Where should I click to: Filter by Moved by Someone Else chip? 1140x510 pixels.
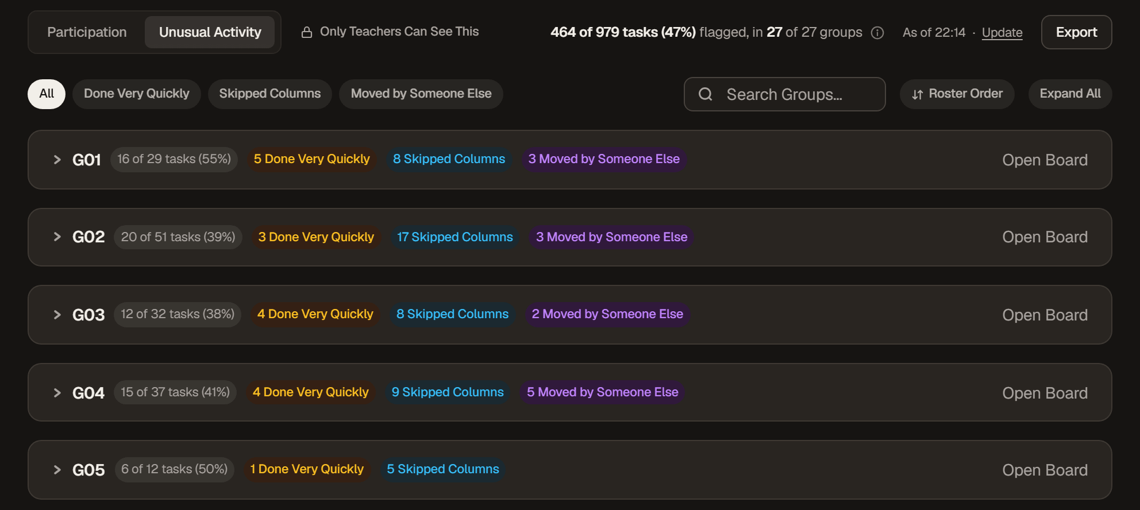point(421,94)
